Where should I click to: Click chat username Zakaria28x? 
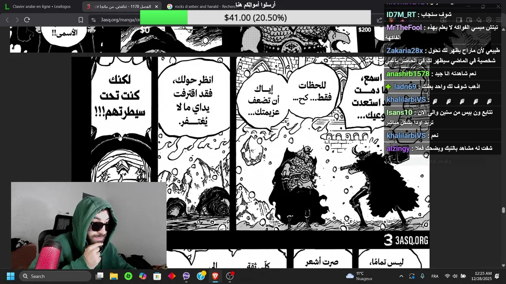tap(404, 50)
